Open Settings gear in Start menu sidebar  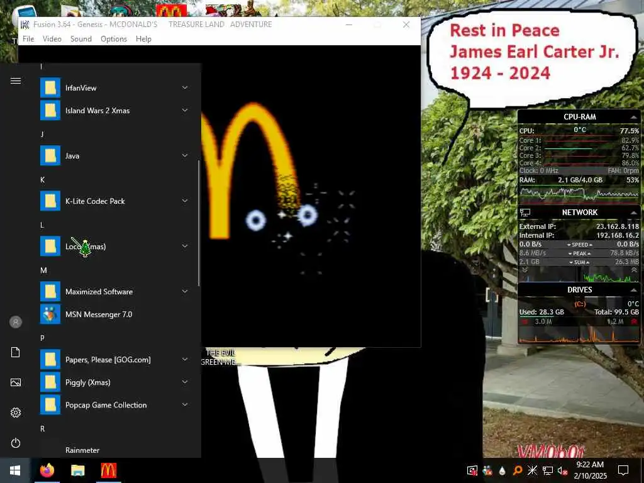(x=16, y=413)
